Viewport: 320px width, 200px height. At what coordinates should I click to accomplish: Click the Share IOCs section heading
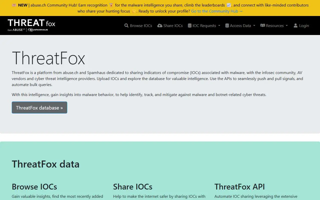tap(133, 187)
